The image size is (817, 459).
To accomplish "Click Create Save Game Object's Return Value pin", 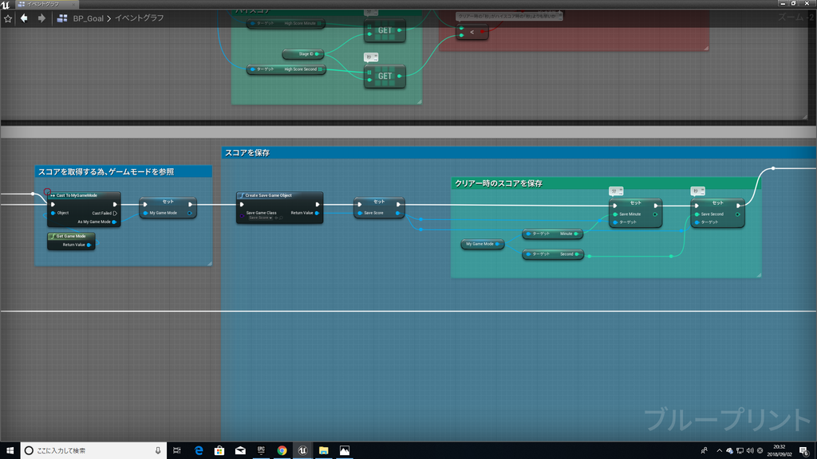I will click(x=317, y=213).
